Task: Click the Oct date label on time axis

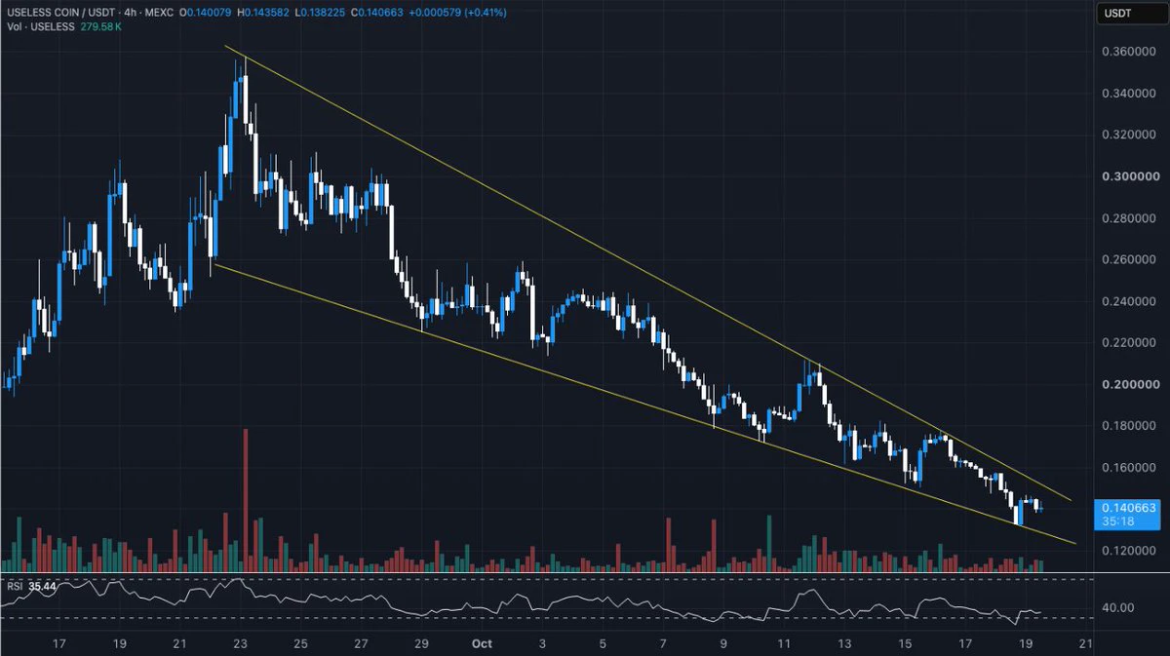Action: [x=481, y=643]
